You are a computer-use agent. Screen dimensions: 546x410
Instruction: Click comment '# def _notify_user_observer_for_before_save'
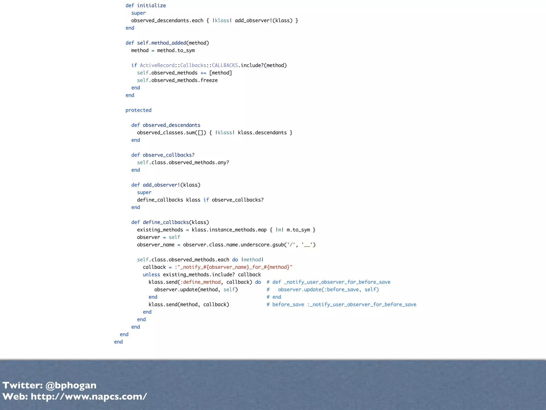328,282
